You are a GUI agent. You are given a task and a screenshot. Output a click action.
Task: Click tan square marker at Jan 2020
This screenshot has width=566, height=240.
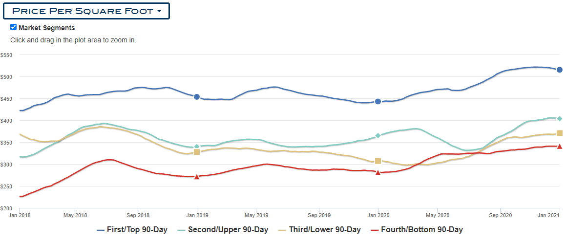point(378,161)
